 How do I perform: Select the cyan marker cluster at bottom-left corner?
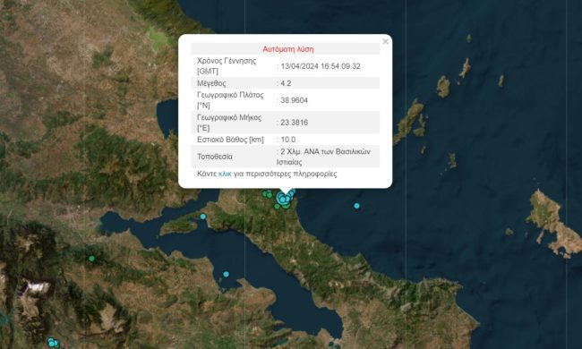pyautogui.click(x=53, y=343)
